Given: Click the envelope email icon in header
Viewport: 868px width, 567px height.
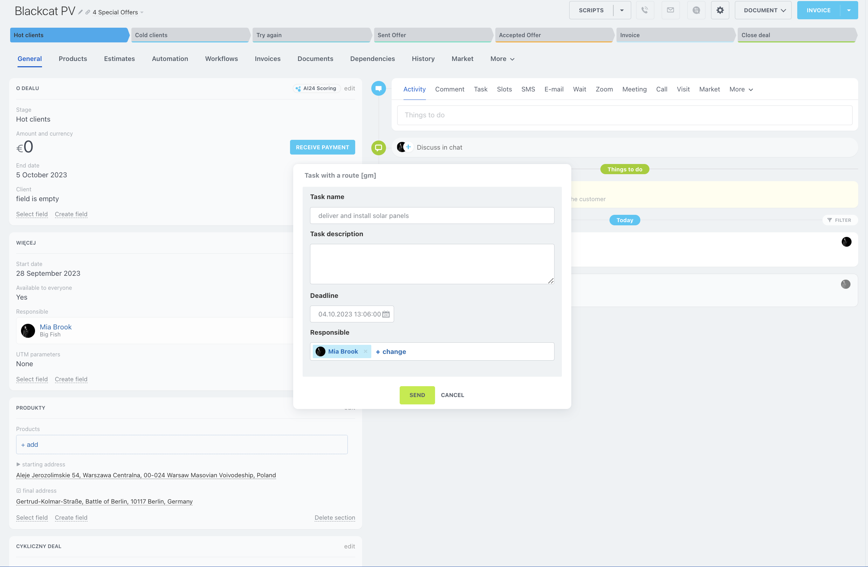Looking at the screenshot, I should [670, 10].
